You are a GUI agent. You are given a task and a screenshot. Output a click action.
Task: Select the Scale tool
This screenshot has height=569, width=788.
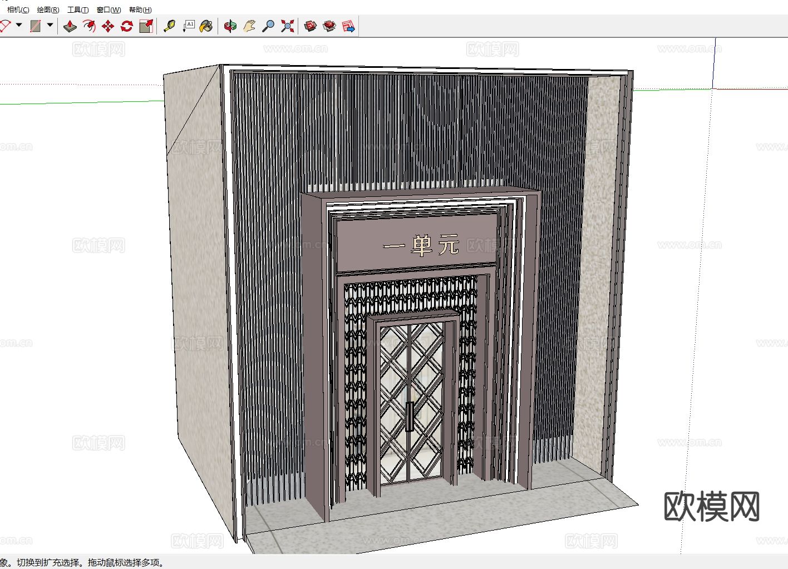coord(146,26)
